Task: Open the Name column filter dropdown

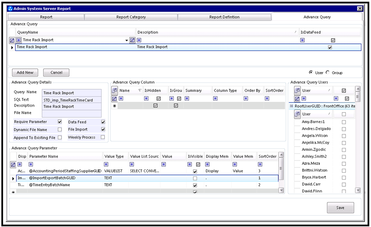Action: coord(140,90)
